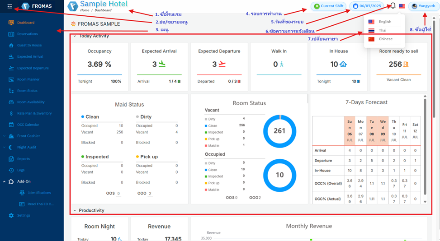
Task: Click the Current Shift button
Action: [328, 6]
